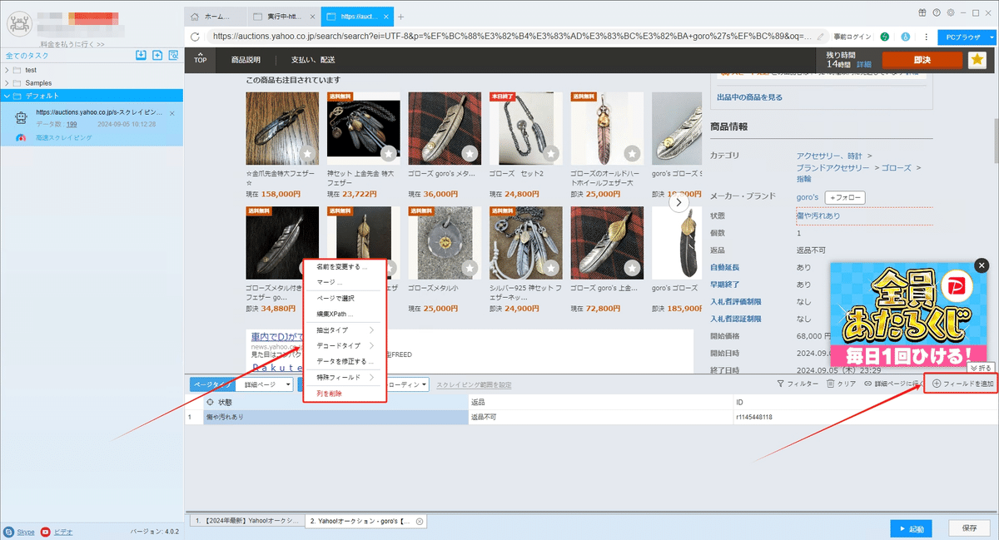Open the 特殊フィールド submenu
The image size is (999, 540).
coord(343,377)
